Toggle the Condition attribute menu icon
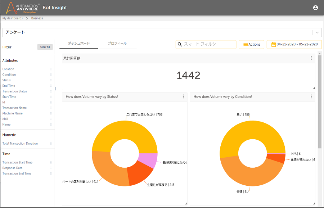 tap(51, 74)
